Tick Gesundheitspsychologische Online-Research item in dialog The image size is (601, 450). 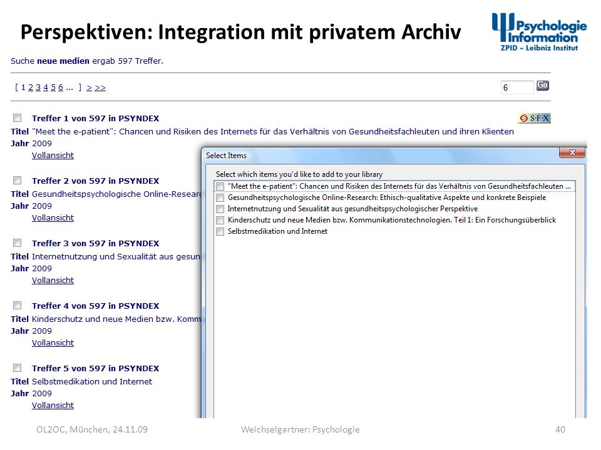pos(220,198)
